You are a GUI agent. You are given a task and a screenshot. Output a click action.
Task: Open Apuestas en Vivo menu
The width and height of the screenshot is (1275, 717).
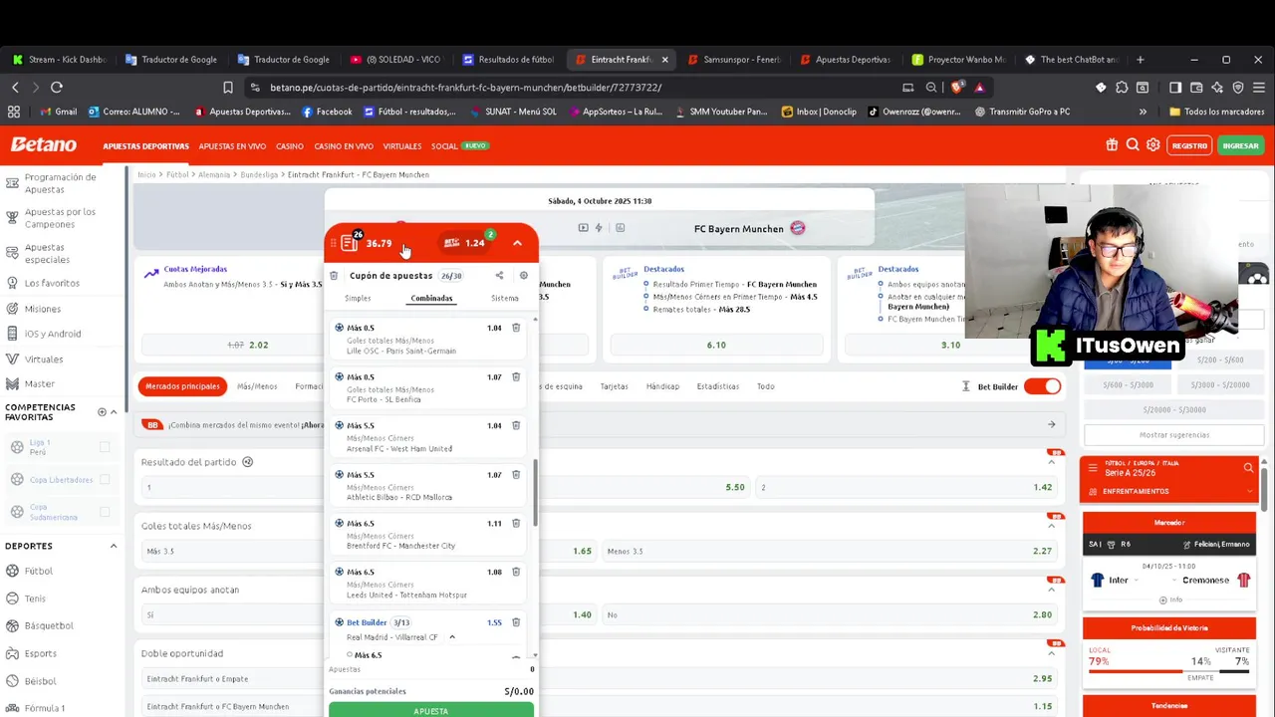[x=232, y=146]
